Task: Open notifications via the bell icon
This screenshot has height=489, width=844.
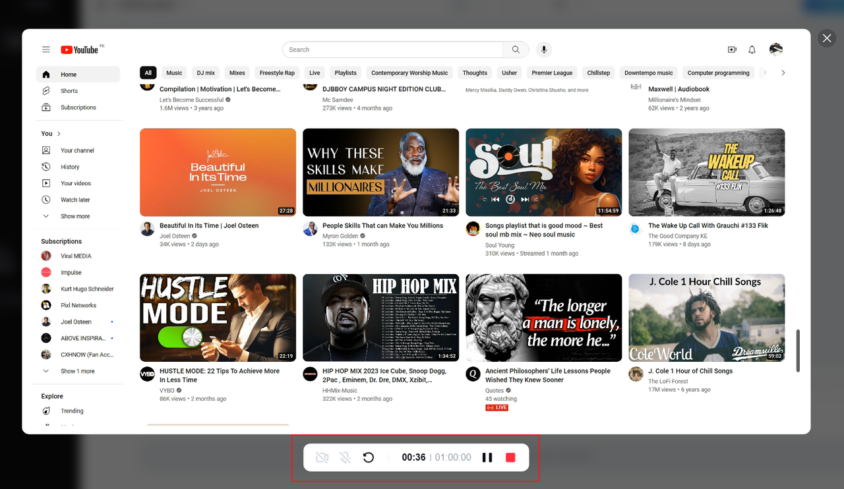Action: (x=752, y=49)
